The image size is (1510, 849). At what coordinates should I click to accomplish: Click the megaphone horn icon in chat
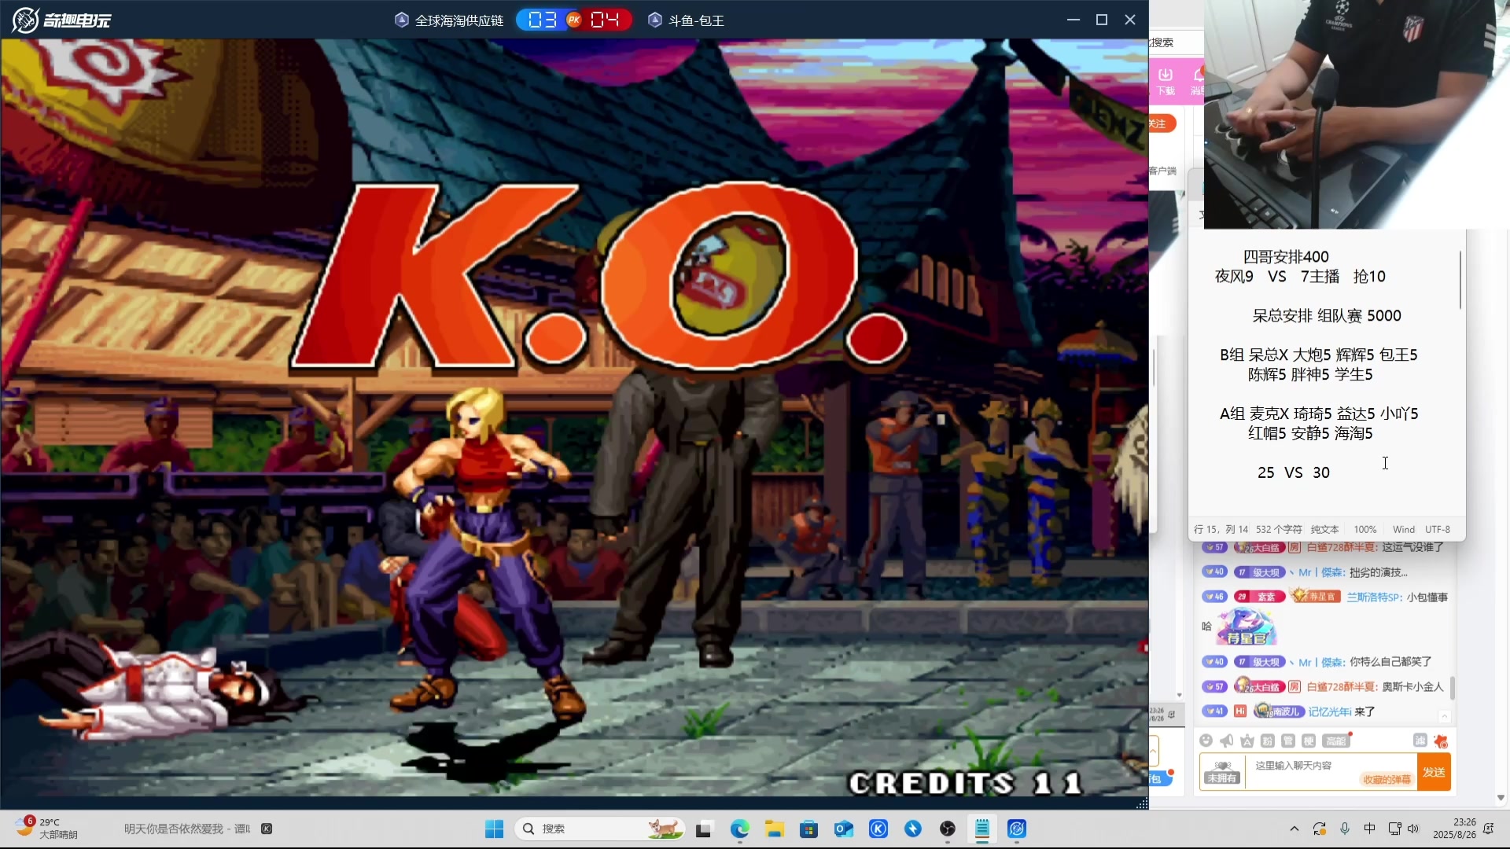tap(1226, 741)
